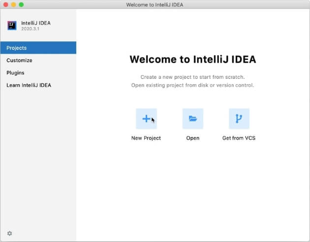Screen dimensions: 310x242
Task: Click the "Open" text label
Action: [192, 138]
